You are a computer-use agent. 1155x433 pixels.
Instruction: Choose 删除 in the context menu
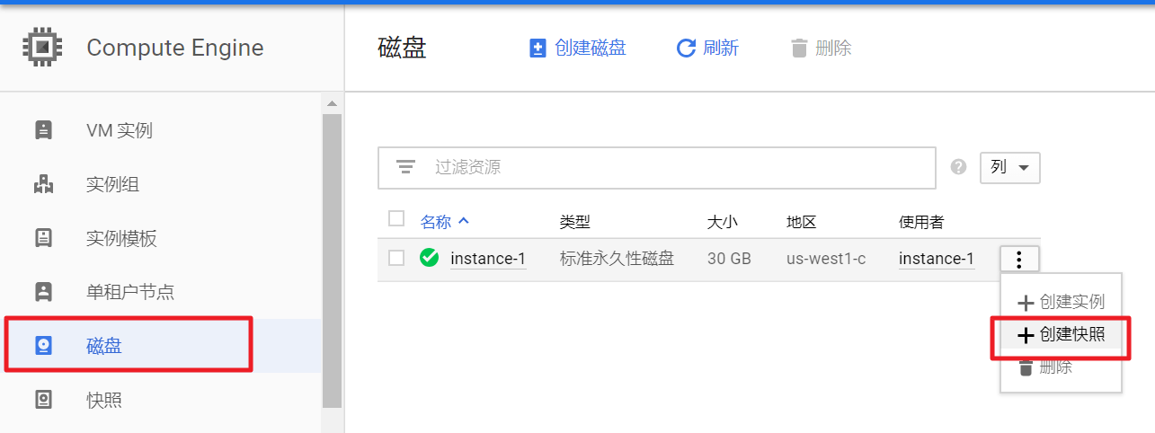pyautogui.click(x=1055, y=368)
